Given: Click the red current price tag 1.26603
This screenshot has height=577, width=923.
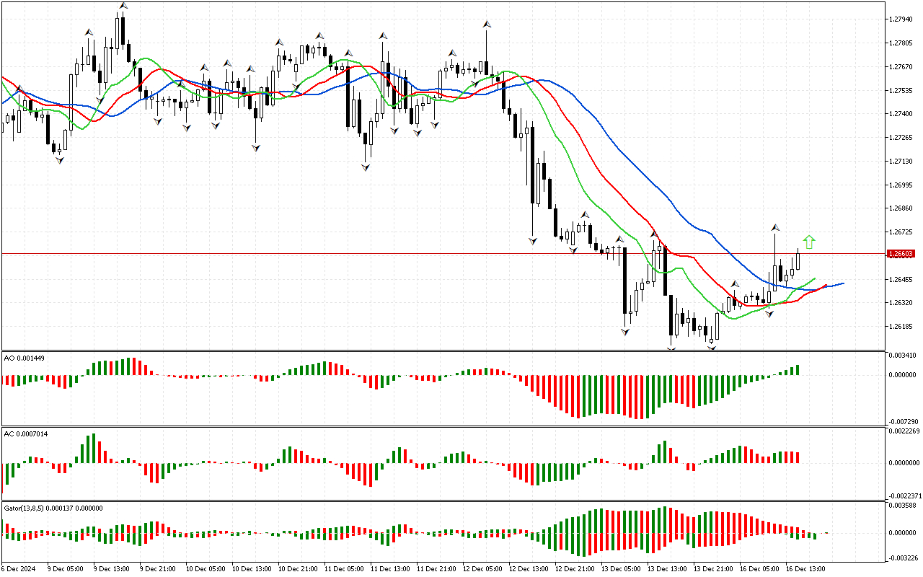Looking at the screenshot, I should (901, 254).
